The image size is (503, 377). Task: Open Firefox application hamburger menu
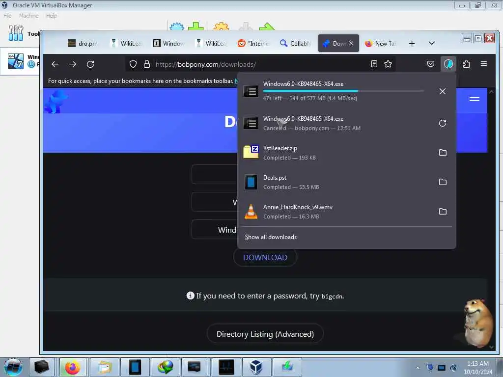tap(484, 64)
